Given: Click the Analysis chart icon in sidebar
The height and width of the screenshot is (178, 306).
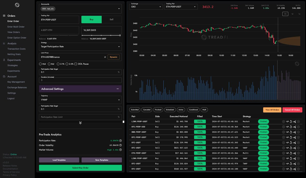Looking at the screenshot, I should coord(4,43).
